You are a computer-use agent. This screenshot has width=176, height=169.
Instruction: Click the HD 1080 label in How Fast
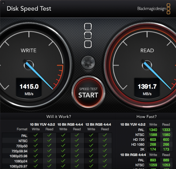[138, 145]
